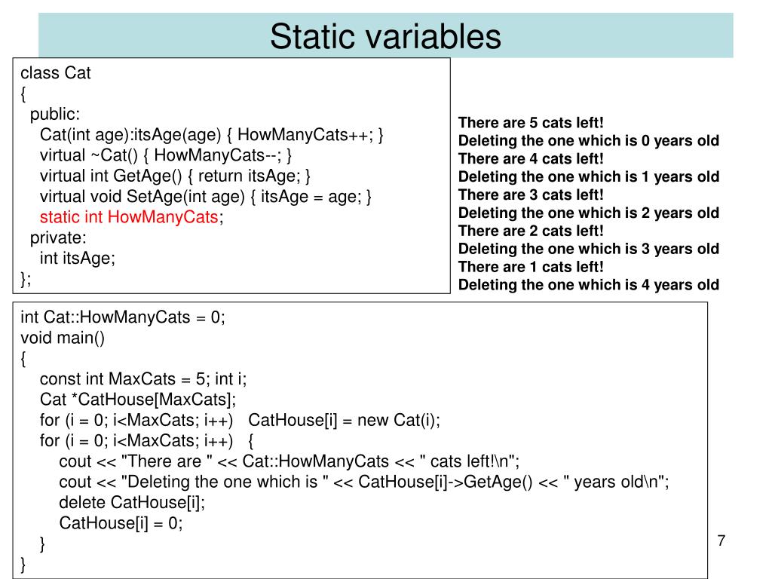
Task: Click the "const int MaxCats = 5" line
Action: pyautogui.click(x=143, y=378)
